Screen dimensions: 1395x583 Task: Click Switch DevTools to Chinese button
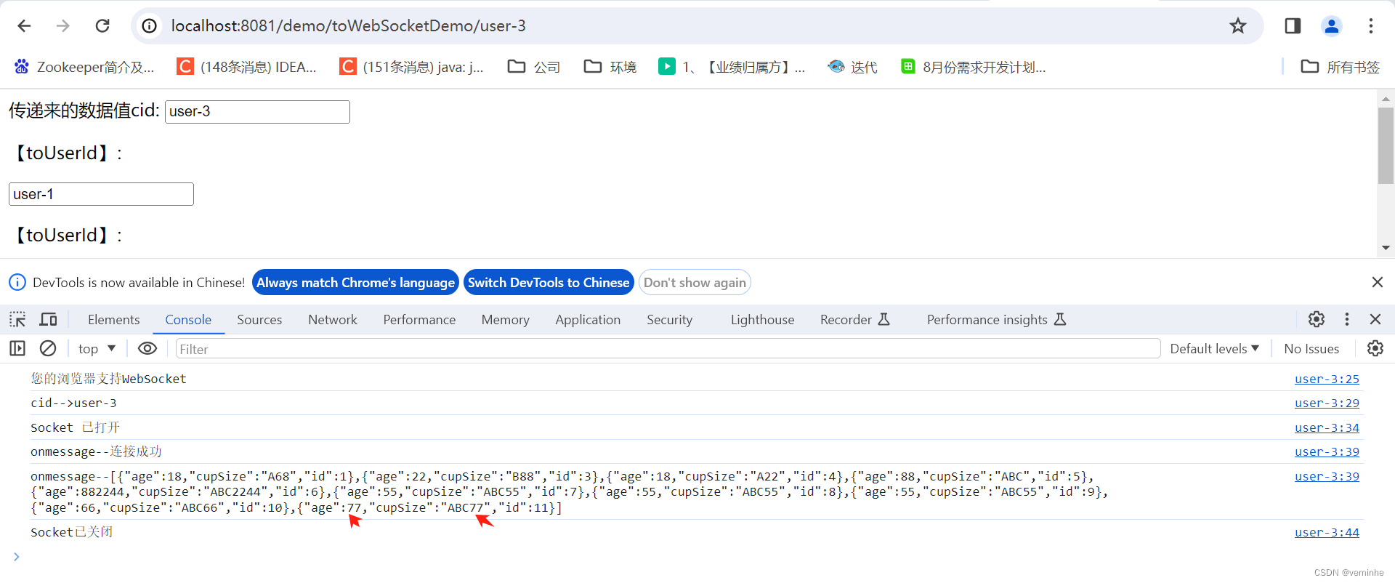(549, 283)
